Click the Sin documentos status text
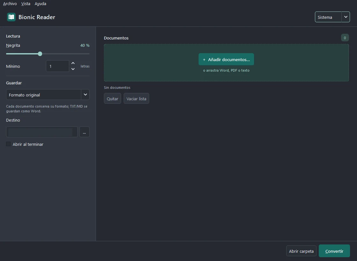 click(x=117, y=88)
